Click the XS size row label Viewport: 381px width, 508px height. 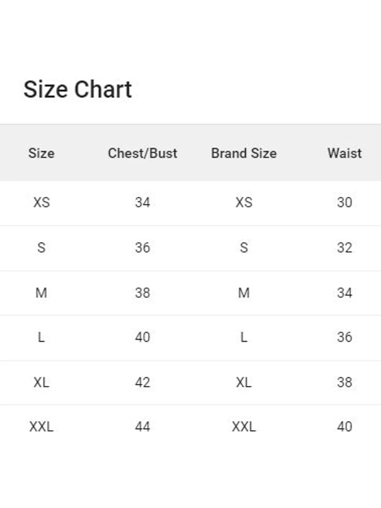(41, 202)
